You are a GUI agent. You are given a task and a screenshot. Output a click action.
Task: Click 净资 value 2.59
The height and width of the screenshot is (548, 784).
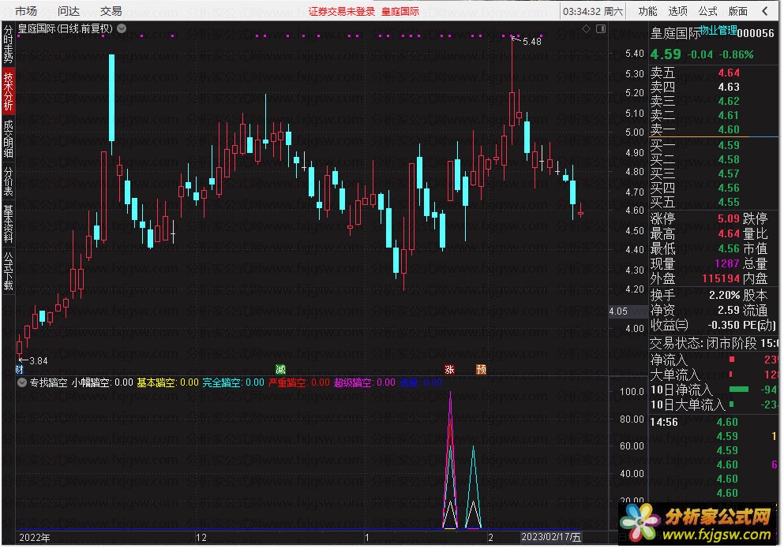pos(728,310)
